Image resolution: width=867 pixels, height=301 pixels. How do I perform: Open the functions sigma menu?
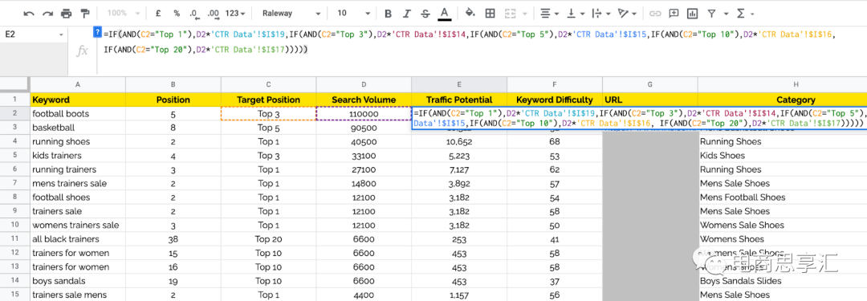coord(745,14)
